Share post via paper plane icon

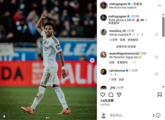click(x=119, y=95)
